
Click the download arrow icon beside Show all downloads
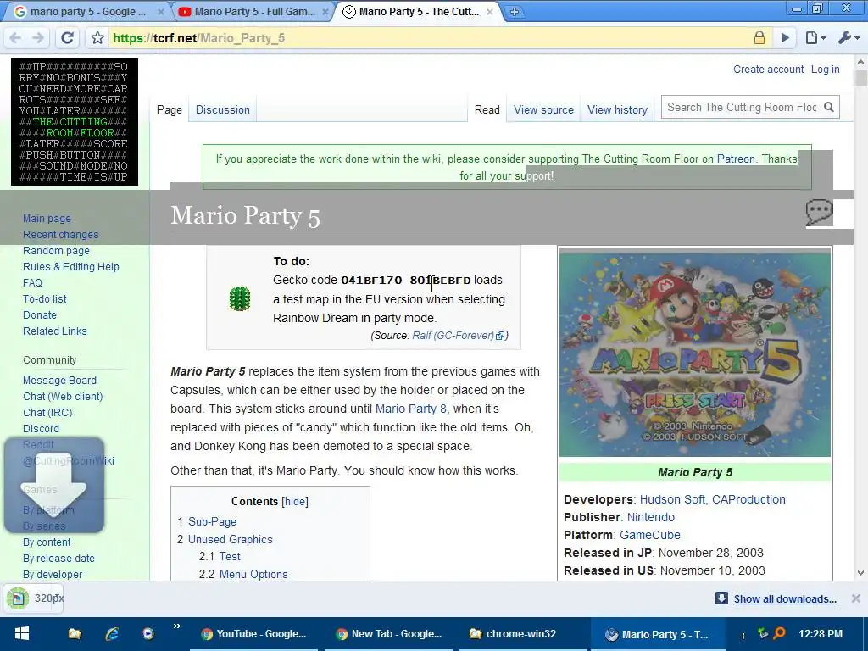click(721, 598)
